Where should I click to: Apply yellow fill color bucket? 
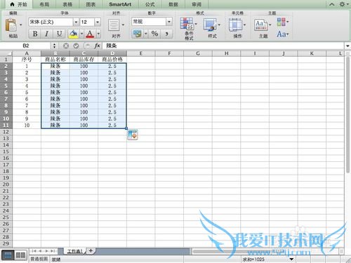[73, 34]
